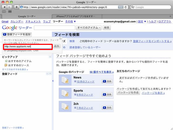Open the 9 件のフィード link
173x130 pixels.
[x=85, y=95]
